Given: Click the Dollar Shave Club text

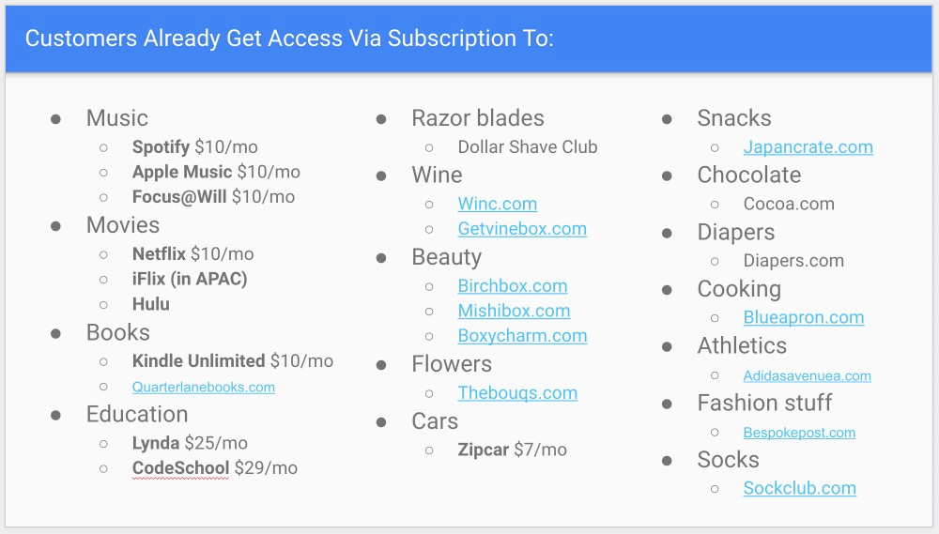Looking at the screenshot, I should tap(527, 147).
